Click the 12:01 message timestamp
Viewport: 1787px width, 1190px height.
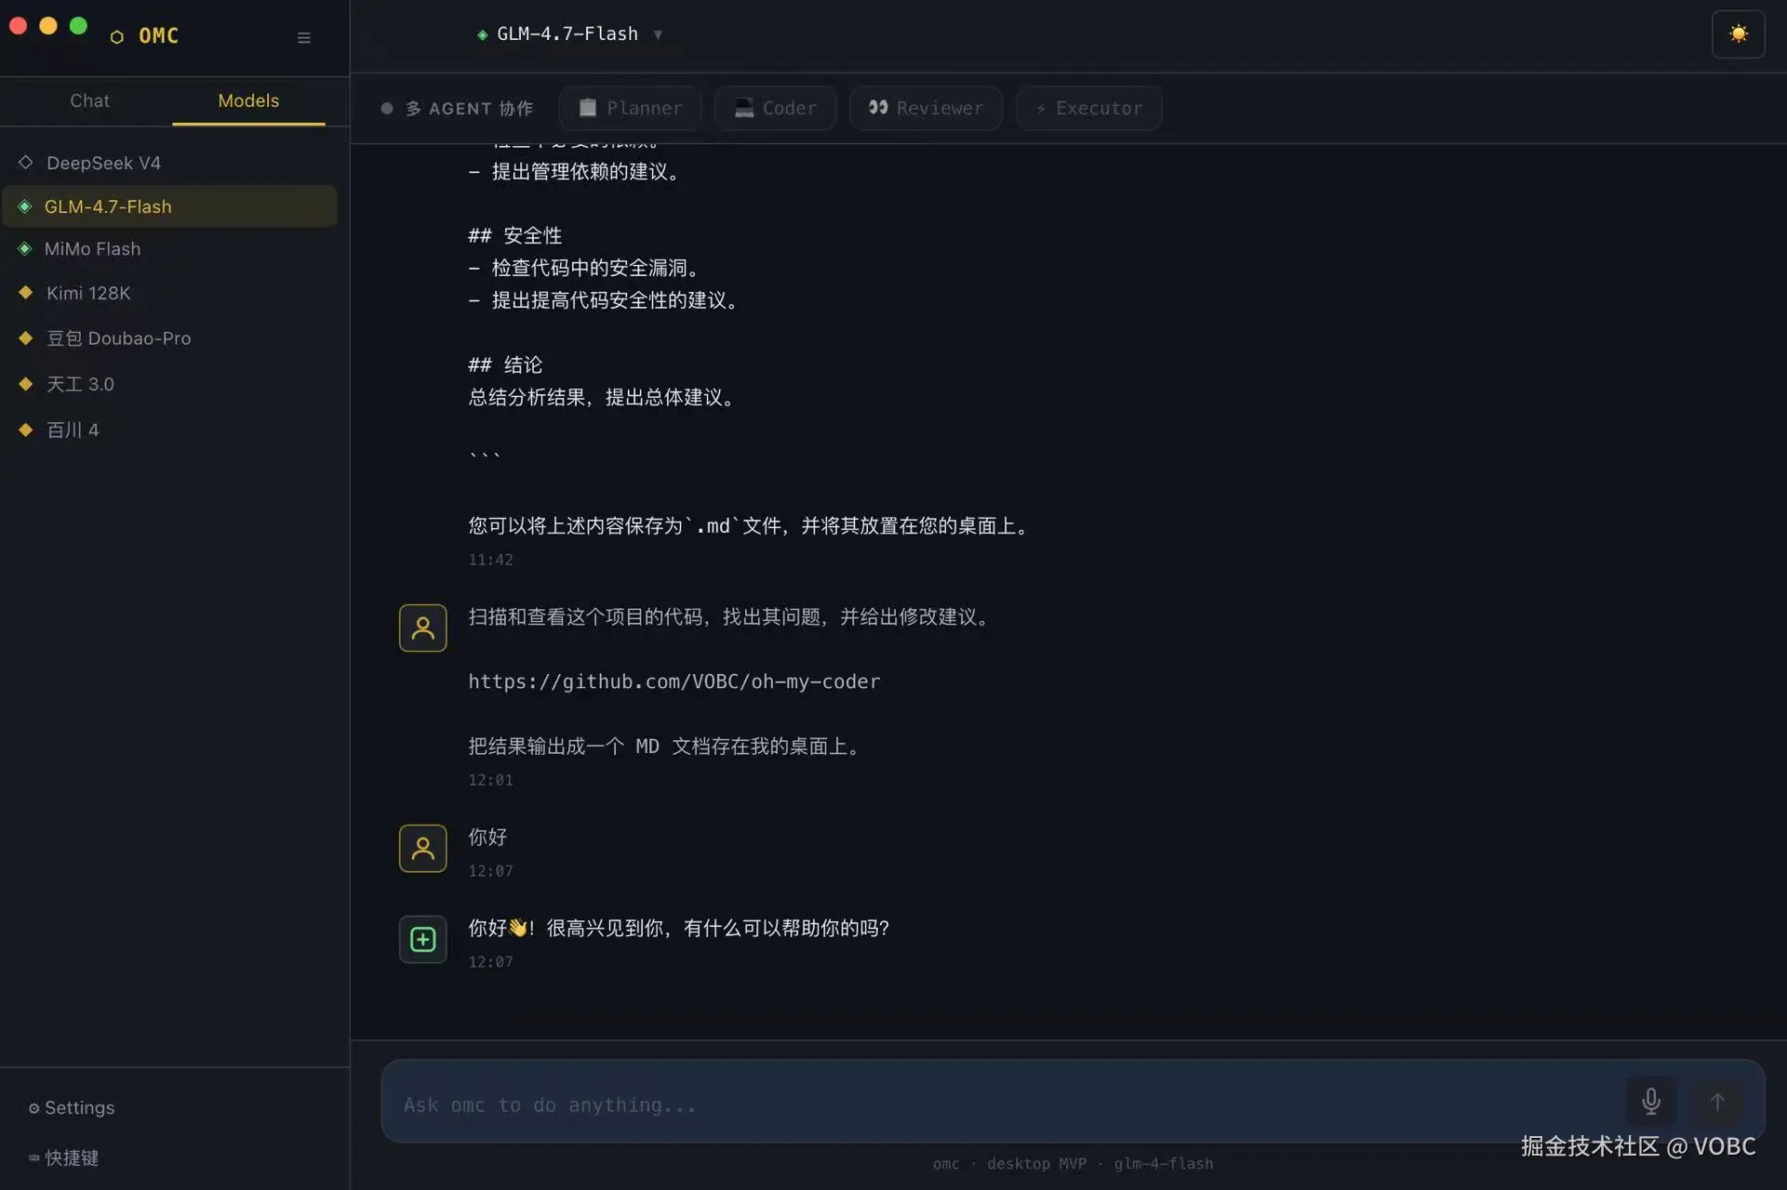click(490, 781)
